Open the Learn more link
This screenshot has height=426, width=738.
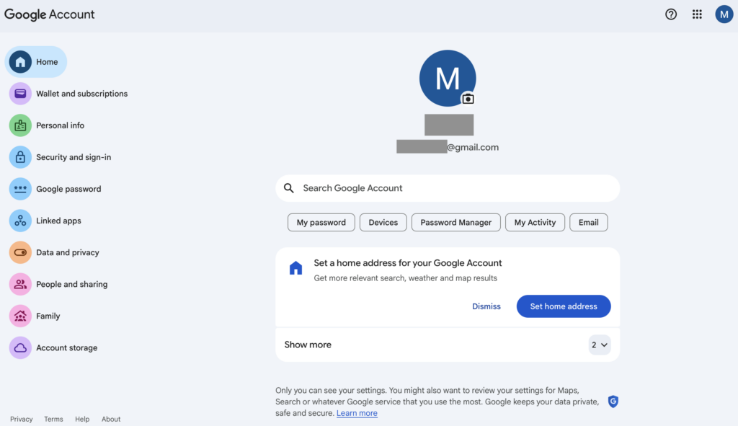[x=357, y=413]
